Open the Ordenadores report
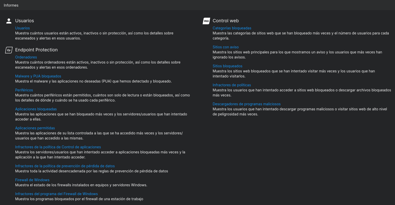 [26, 57]
